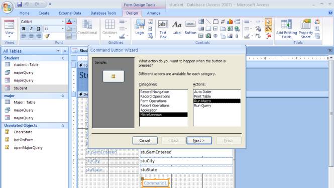Viewport: 334px width, 188px height.
Task: Collapse the Unrelated Objects group
Action: (63, 126)
